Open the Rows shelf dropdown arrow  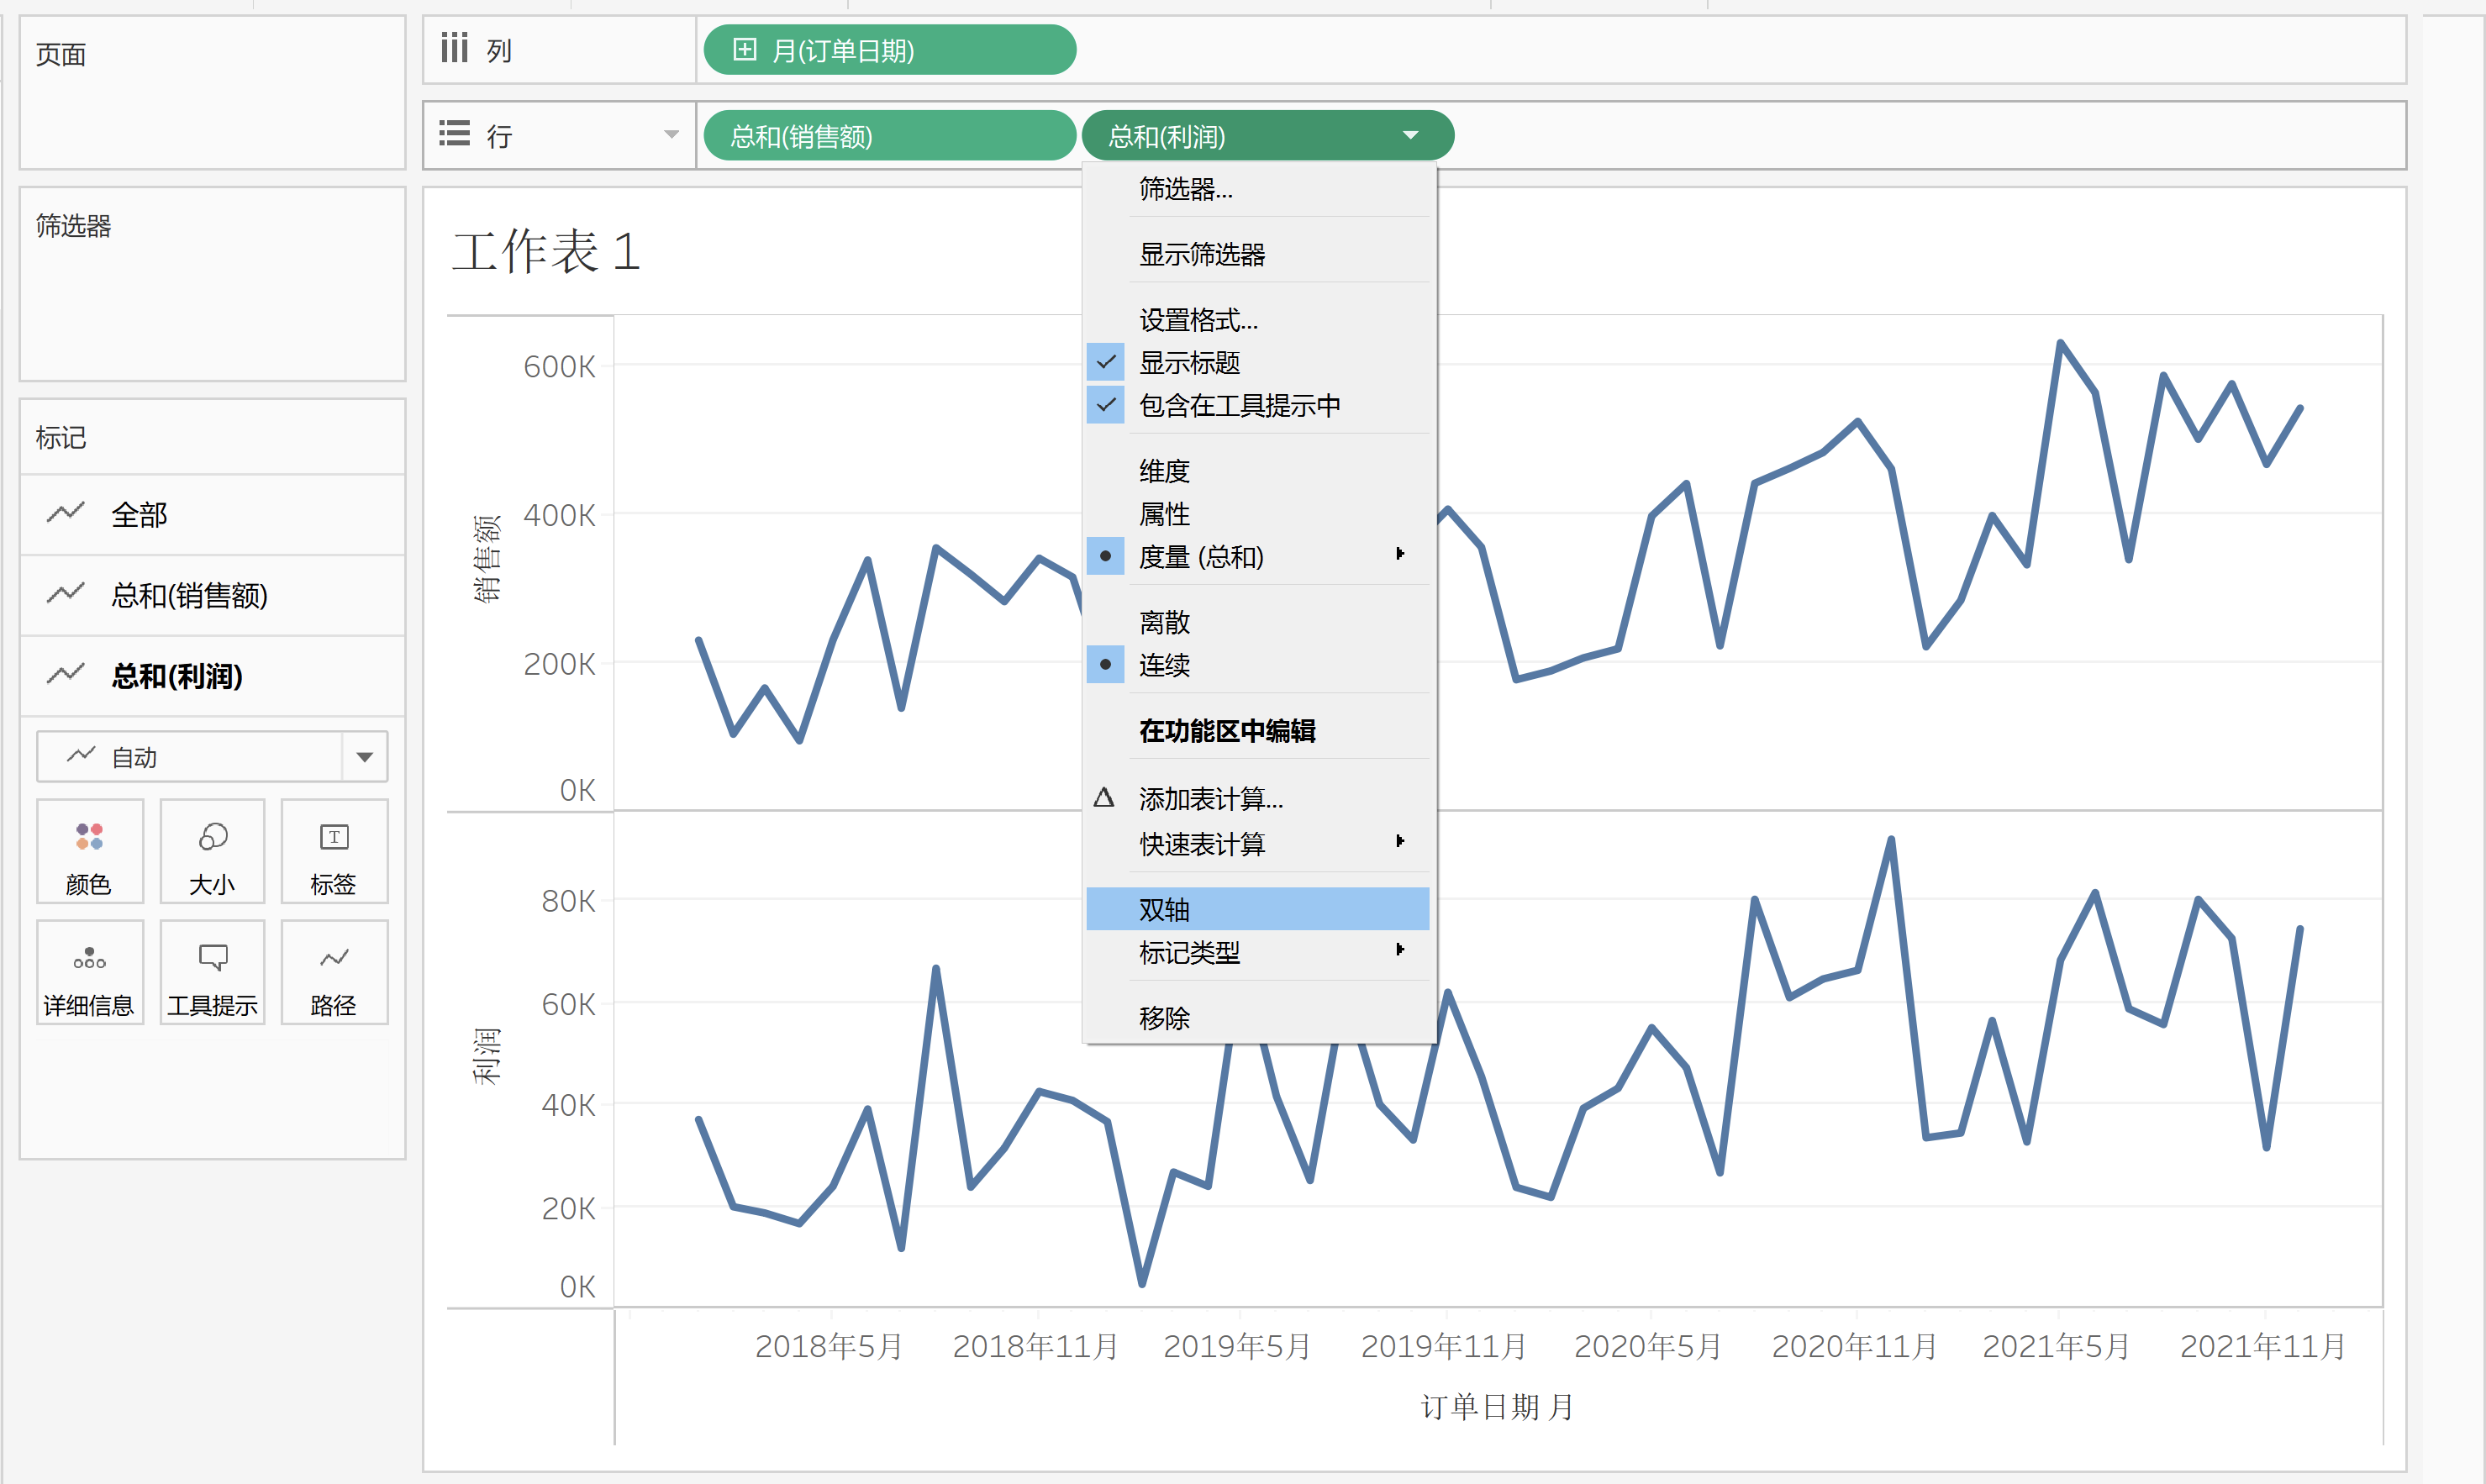pyautogui.click(x=672, y=134)
